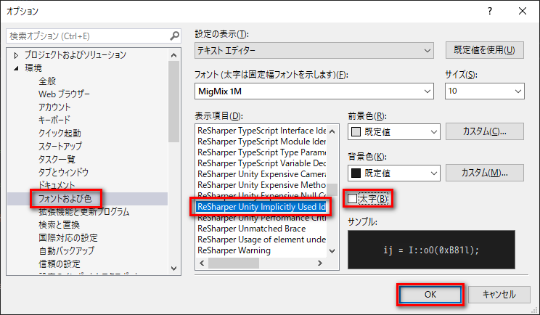Screen dimensions: 540x315
Task: Collapse the 環境 tree node
Action: pos(16,68)
